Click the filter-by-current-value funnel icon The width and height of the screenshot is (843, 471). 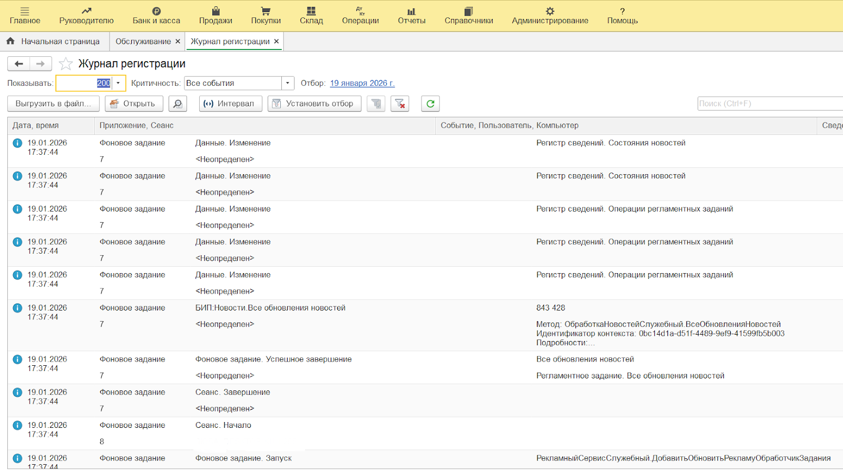tap(376, 104)
